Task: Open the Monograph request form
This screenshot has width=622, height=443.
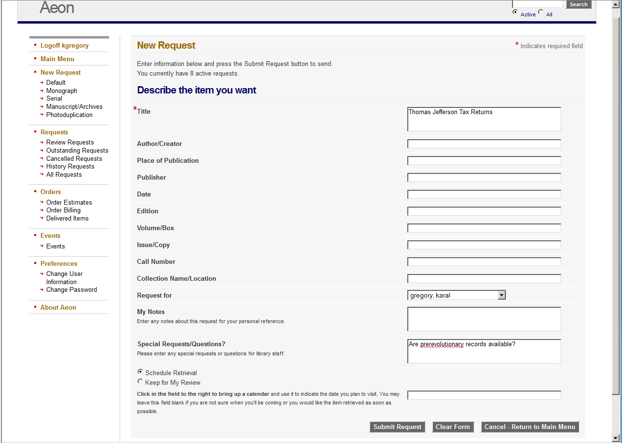Action: coord(61,91)
